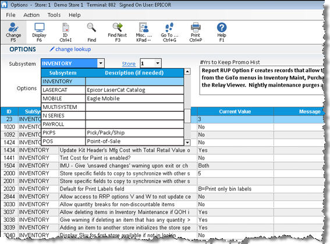This screenshot has height=244, width=330.
Task: Click the option description text box
Action: tap(262, 80)
